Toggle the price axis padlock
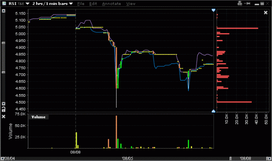The width and height of the screenshot is (272, 161). click(x=3, y=109)
